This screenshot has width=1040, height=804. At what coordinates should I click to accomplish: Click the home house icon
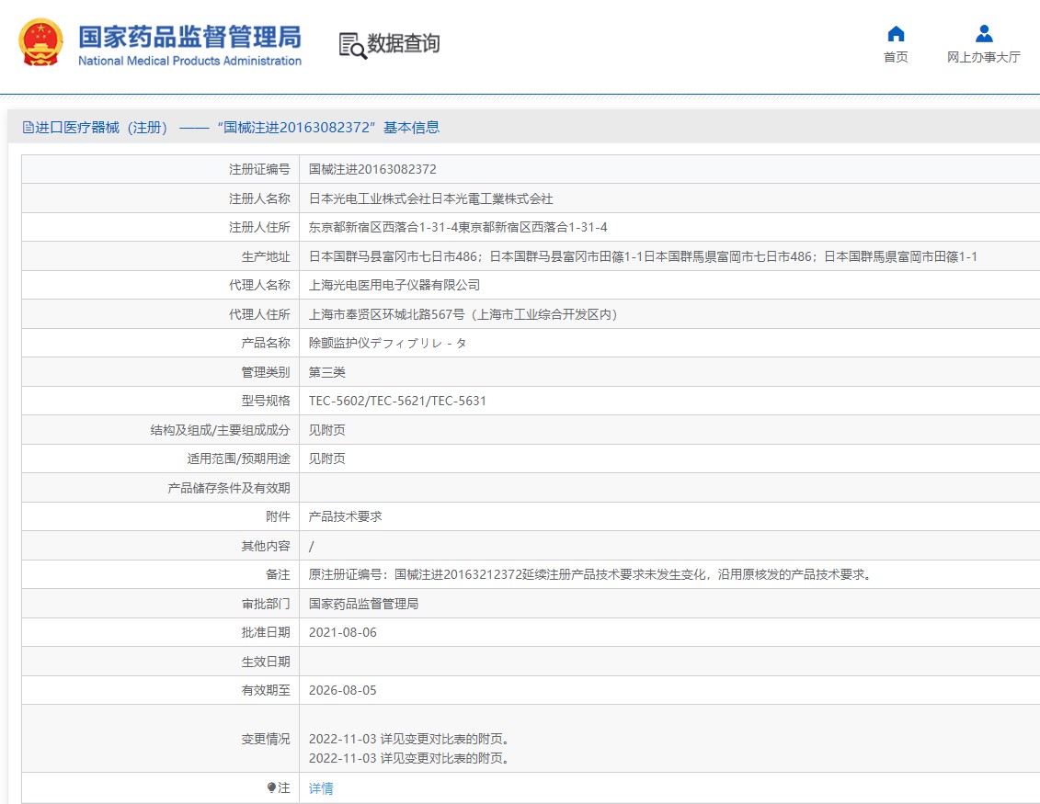(896, 34)
